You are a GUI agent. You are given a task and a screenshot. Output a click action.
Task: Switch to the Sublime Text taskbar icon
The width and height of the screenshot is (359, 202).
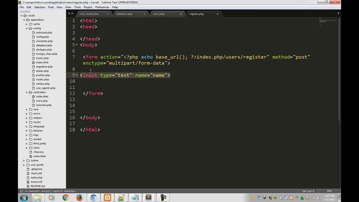149,198
